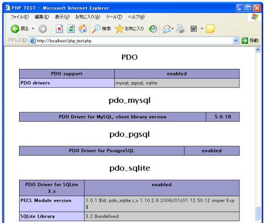Click the Mail envelope icon

pos(167,29)
